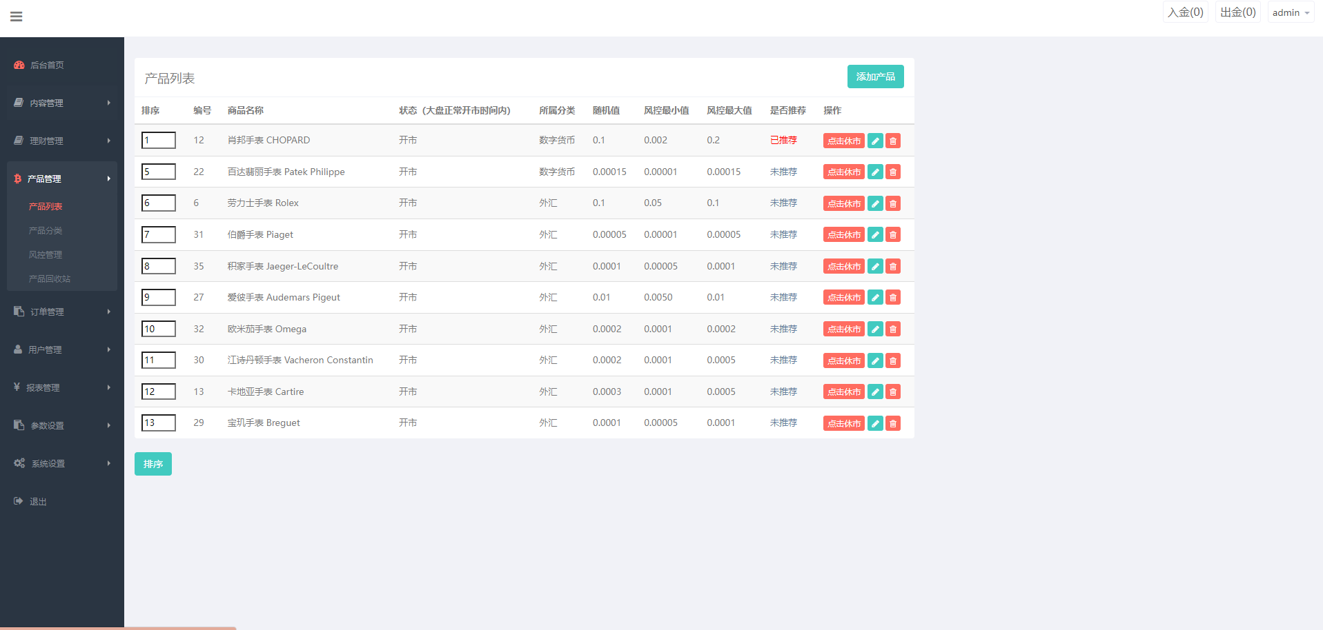This screenshot has width=1323, height=630.
Task: Click the sort number input for CHOPARD row
Action: tap(158, 140)
